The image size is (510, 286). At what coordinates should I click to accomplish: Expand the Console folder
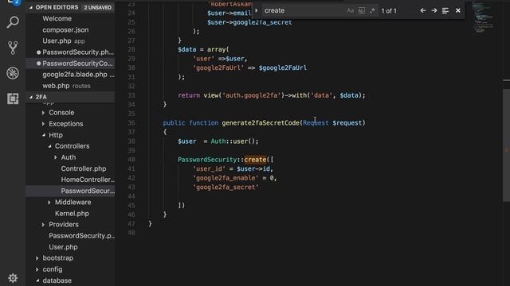pyautogui.click(x=43, y=113)
